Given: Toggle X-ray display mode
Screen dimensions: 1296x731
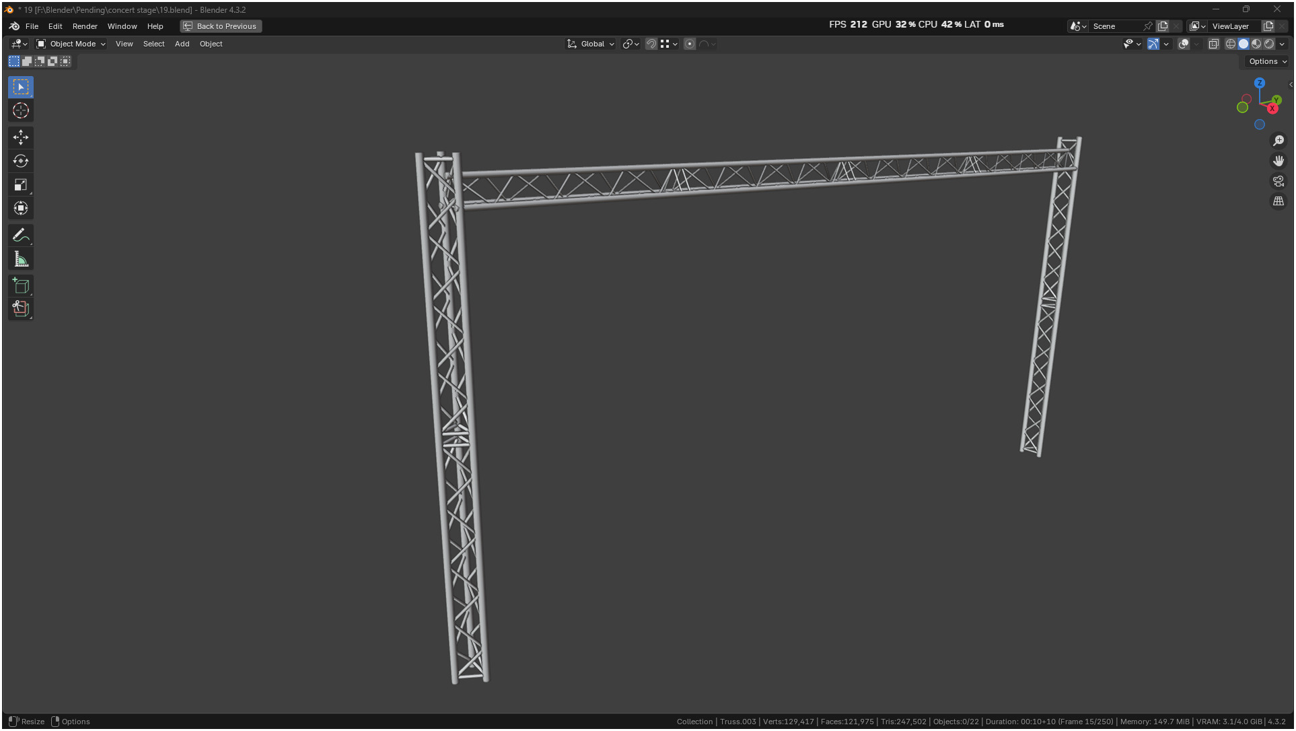Looking at the screenshot, I should tap(1213, 44).
